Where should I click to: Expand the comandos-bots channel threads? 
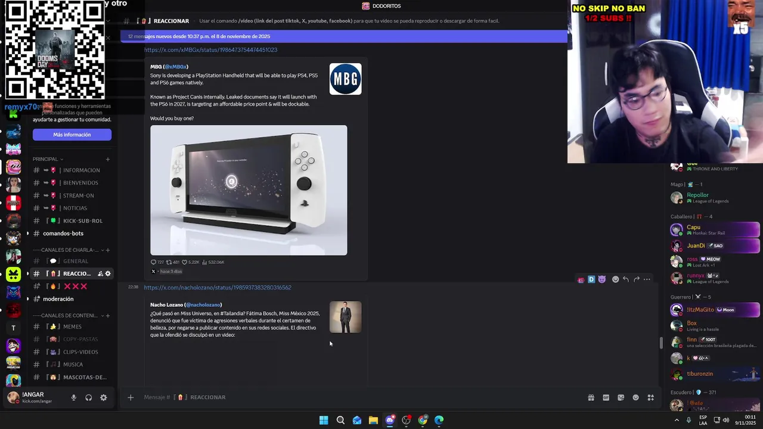tap(27, 234)
